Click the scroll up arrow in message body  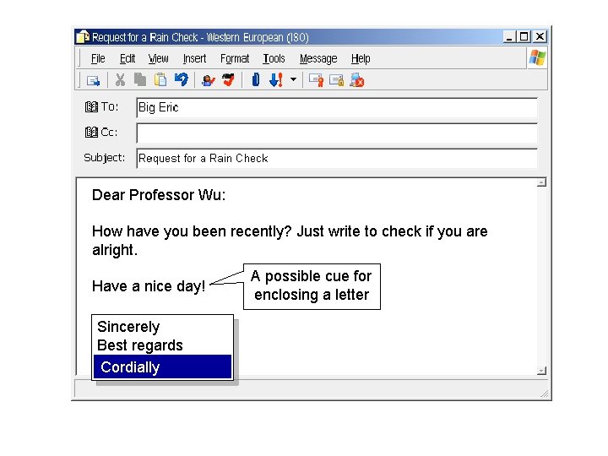(541, 182)
